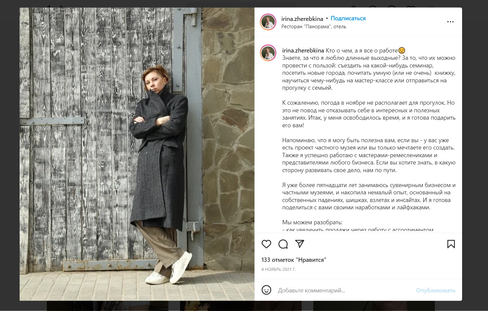Click the Опубликовать post button
Viewport: 488px width, 311px height.
pos(436,290)
